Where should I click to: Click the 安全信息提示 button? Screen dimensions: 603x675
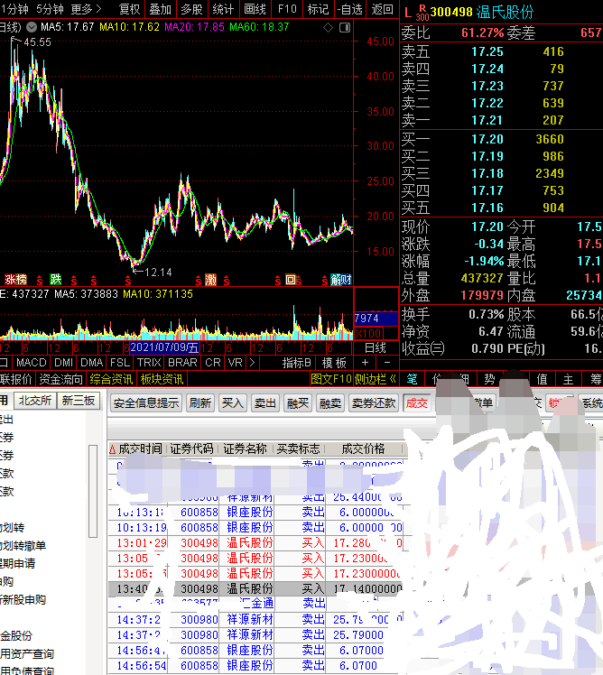146,403
